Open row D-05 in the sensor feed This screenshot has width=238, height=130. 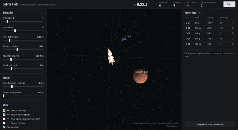pos(210,28)
